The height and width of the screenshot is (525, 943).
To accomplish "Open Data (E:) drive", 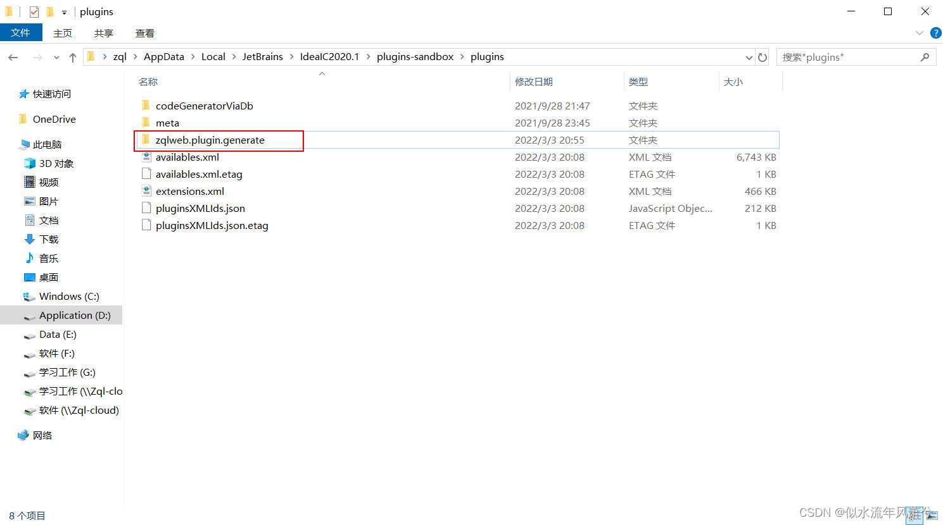I will (58, 334).
